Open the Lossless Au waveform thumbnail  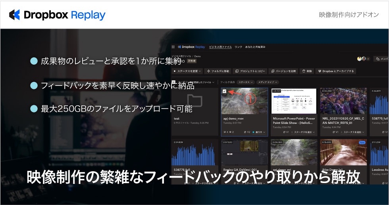[379, 153]
